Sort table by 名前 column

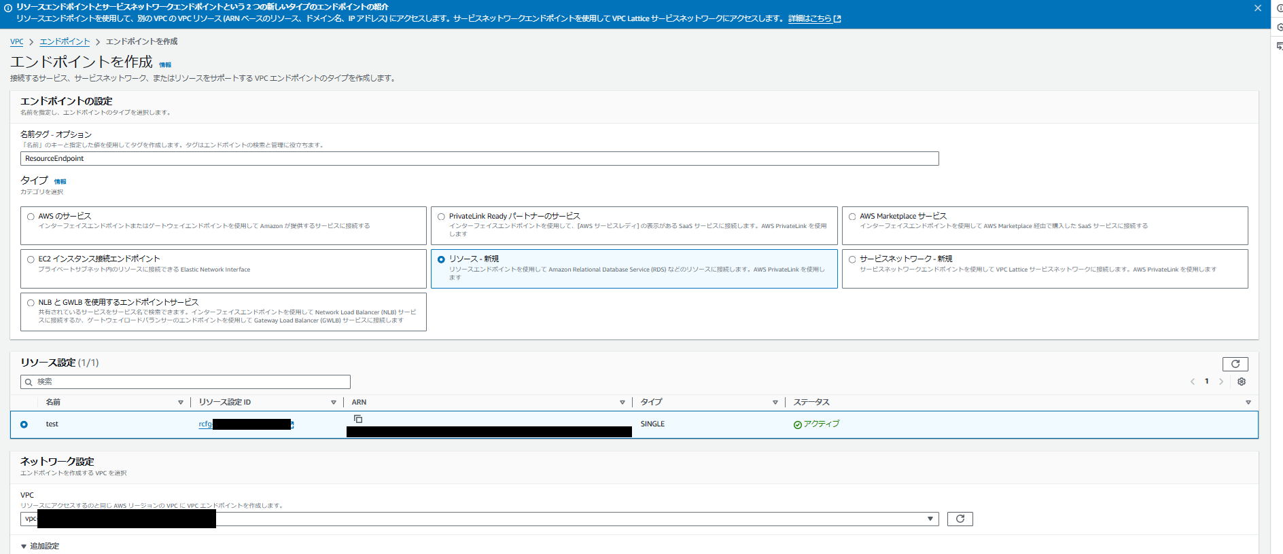click(x=180, y=403)
